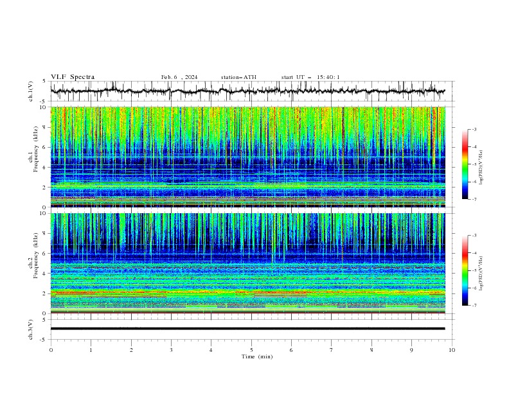This screenshot has width=509, height=393.
Task: Click the ch.2 colorbar "log(PSD)(V²/Hz)" label
Action: pos(481,274)
